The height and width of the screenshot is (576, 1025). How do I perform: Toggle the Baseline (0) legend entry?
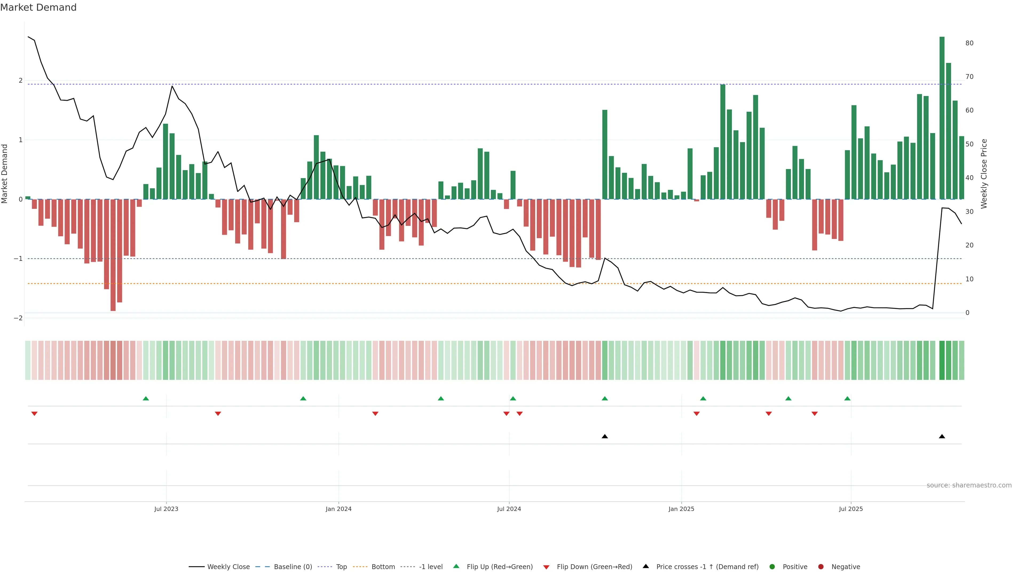point(293,566)
